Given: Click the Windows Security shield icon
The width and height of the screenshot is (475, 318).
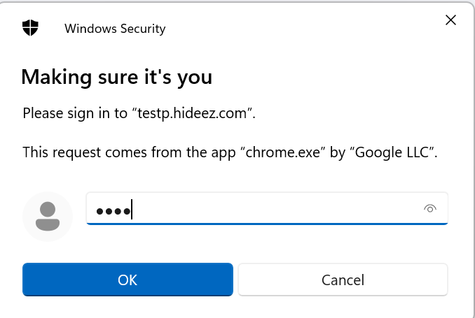Looking at the screenshot, I should 30,28.
